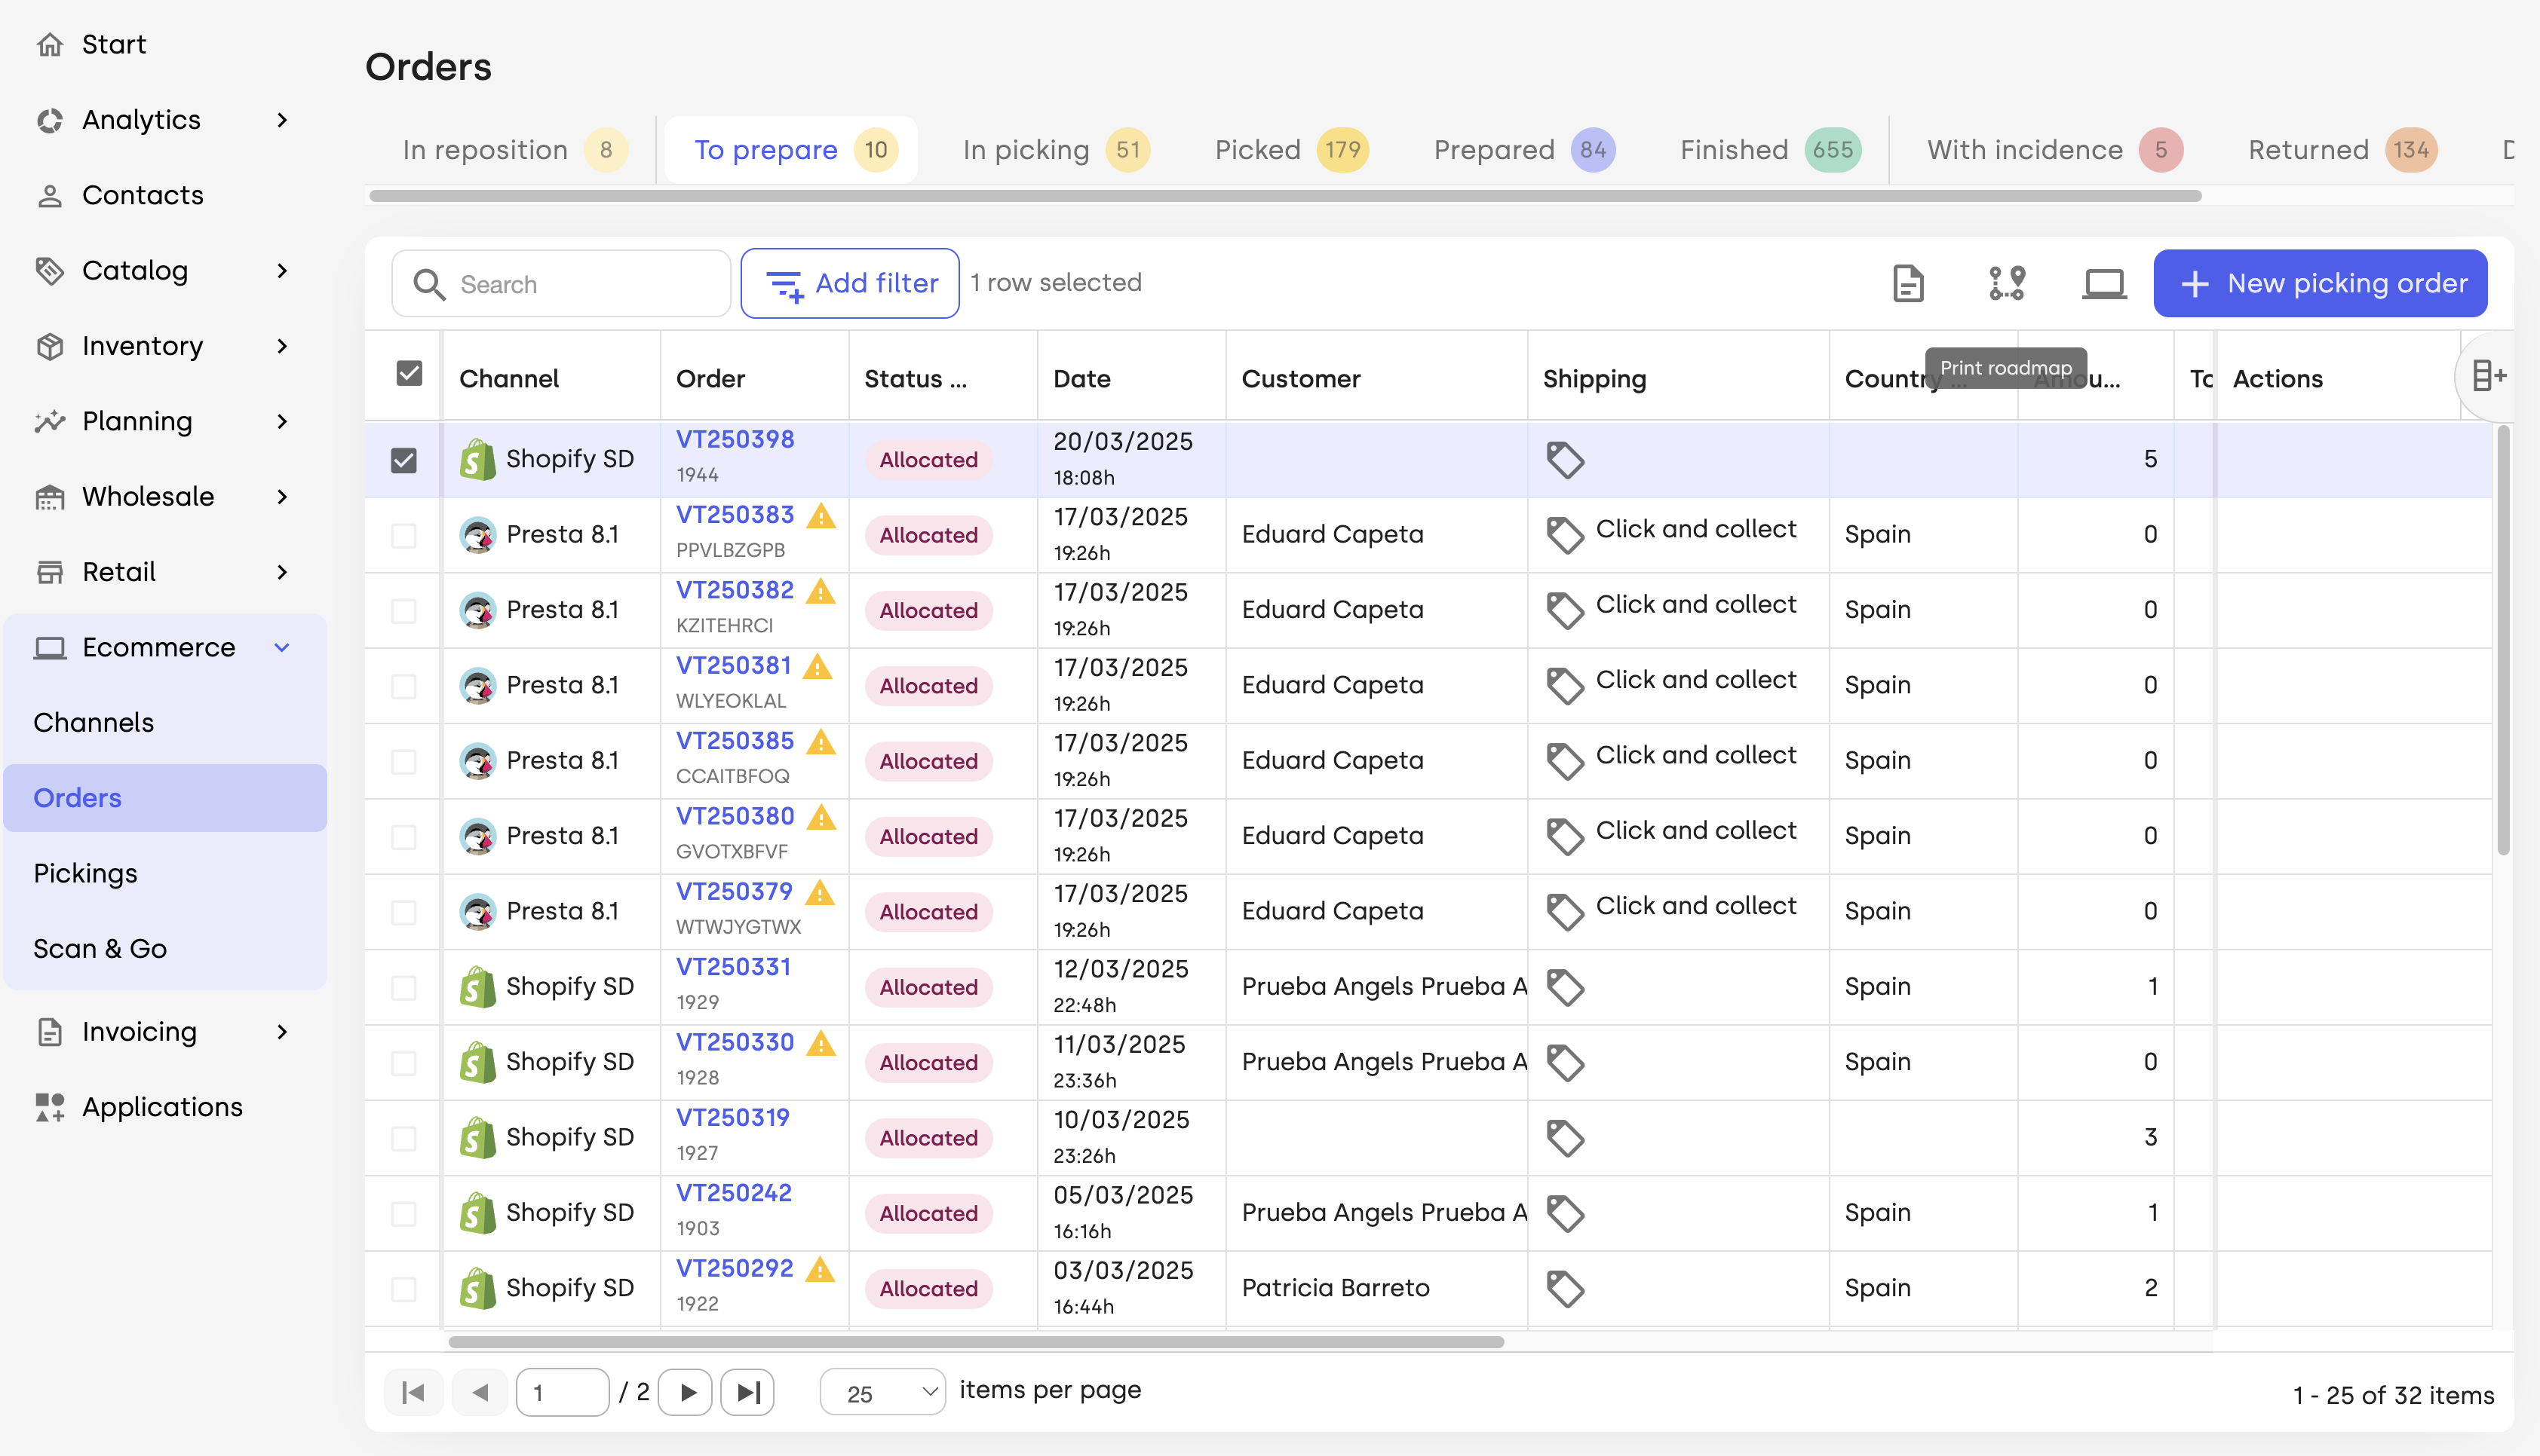Check the VT250385 row checkbox
This screenshot has width=2540, height=1456.
[x=404, y=761]
